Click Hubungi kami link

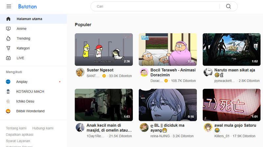click(x=43, y=128)
